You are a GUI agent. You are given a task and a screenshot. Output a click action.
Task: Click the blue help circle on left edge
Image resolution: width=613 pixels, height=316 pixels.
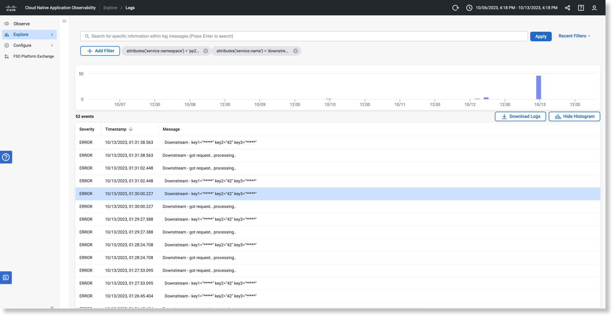coord(6,157)
